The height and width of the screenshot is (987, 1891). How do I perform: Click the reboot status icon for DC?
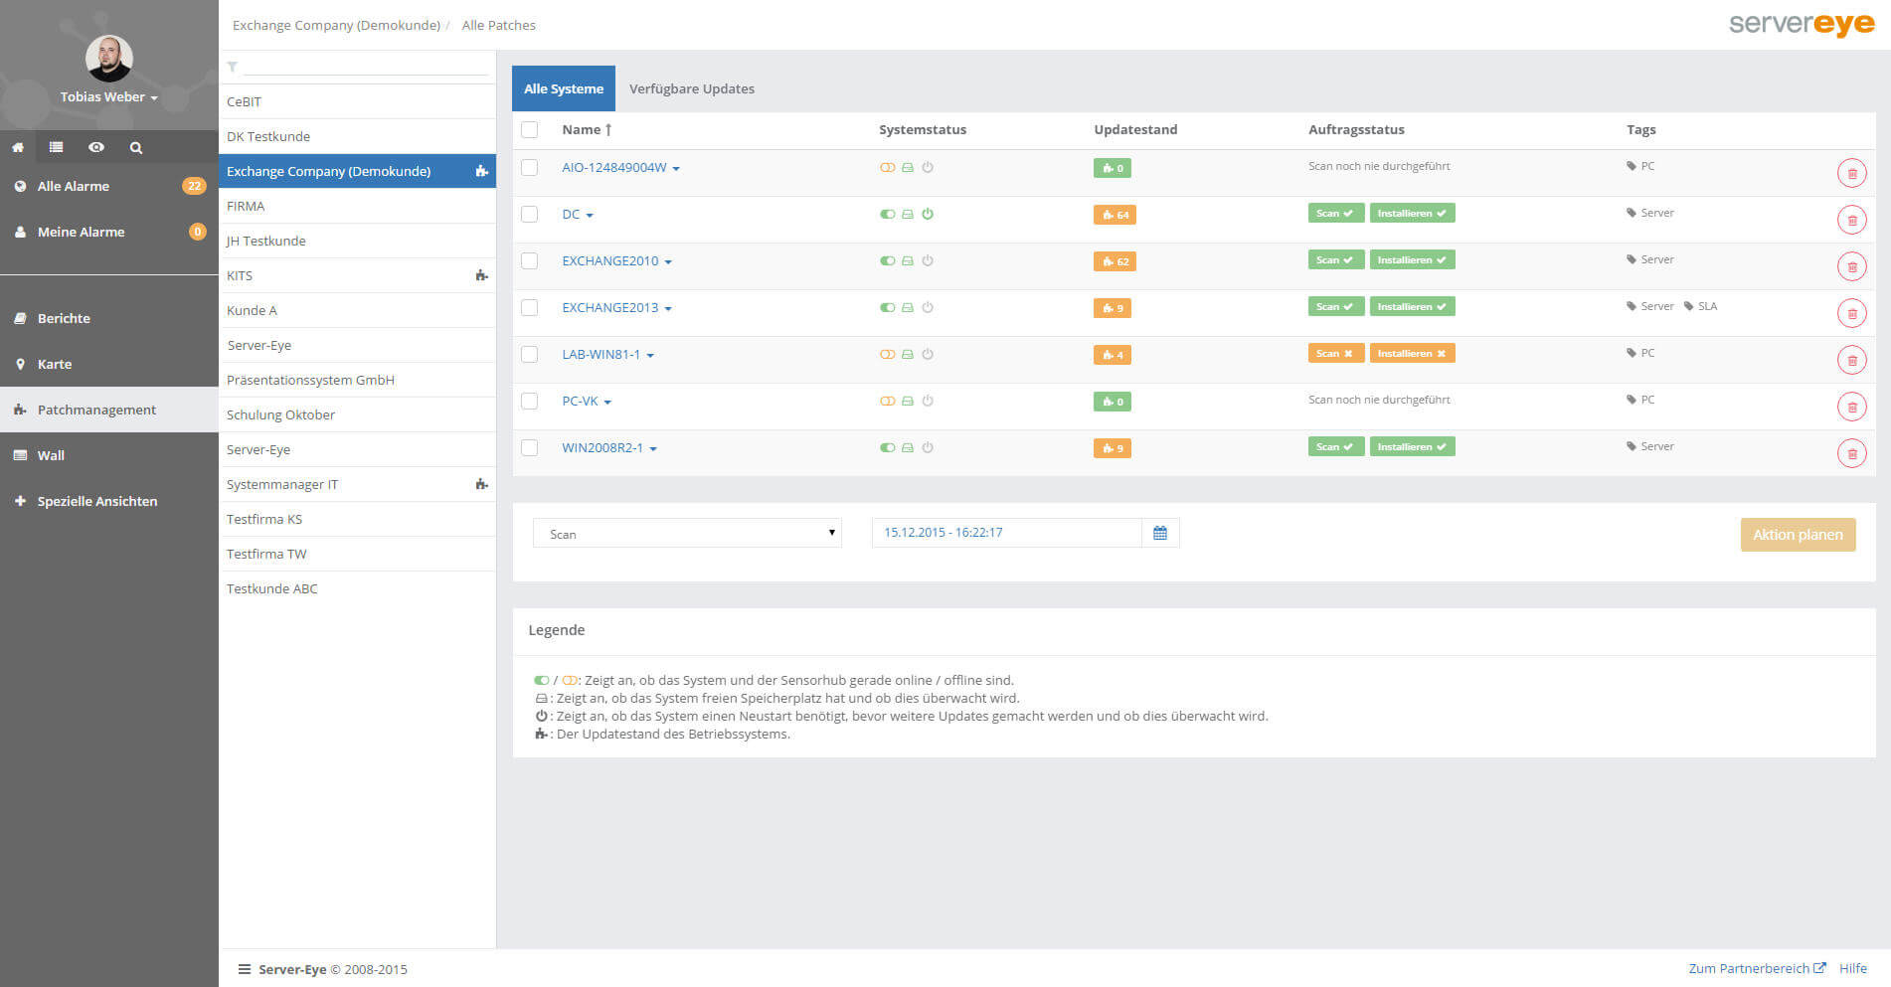click(x=928, y=215)
